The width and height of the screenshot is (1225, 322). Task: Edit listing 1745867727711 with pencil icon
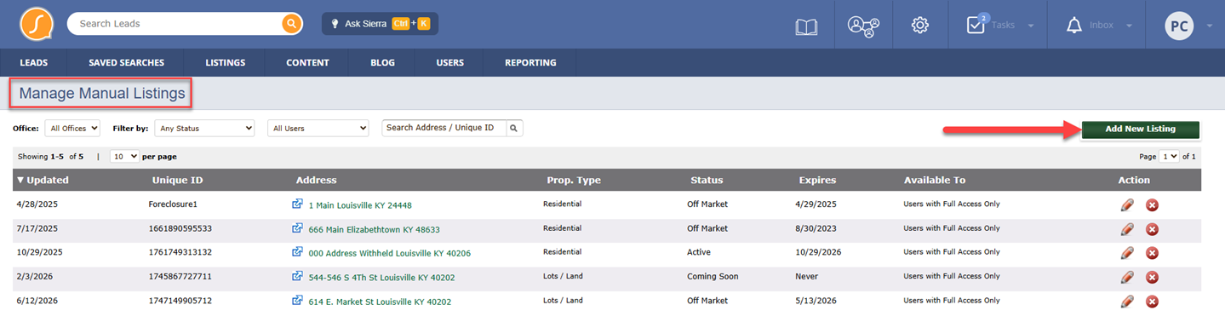[1127, 277]
